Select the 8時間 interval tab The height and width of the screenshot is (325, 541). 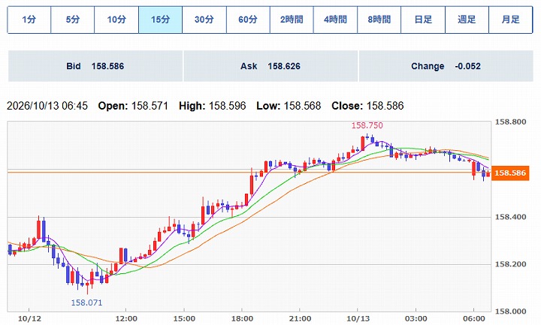379,20
